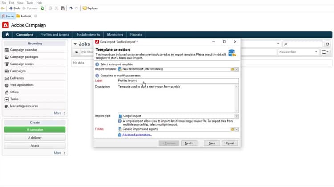Open the Campaigns navigation tab
The height and width of the screenshot is (187, 334).
click(24, 35)
